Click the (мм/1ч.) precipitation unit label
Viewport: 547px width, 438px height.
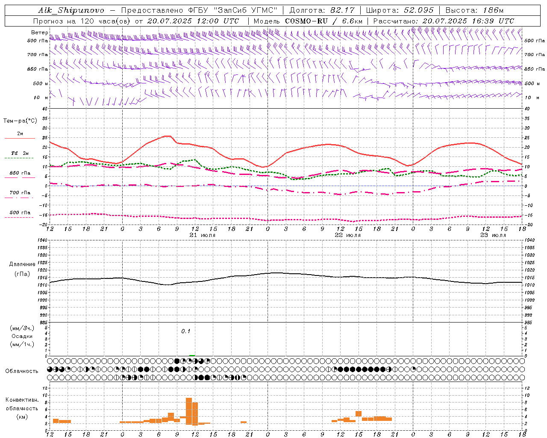coord(22,344)
